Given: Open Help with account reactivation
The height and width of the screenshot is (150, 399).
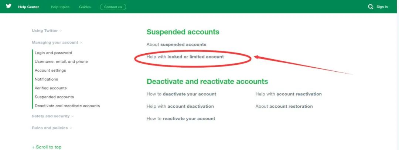Looking at the screenshot, I should coord(289,94).
